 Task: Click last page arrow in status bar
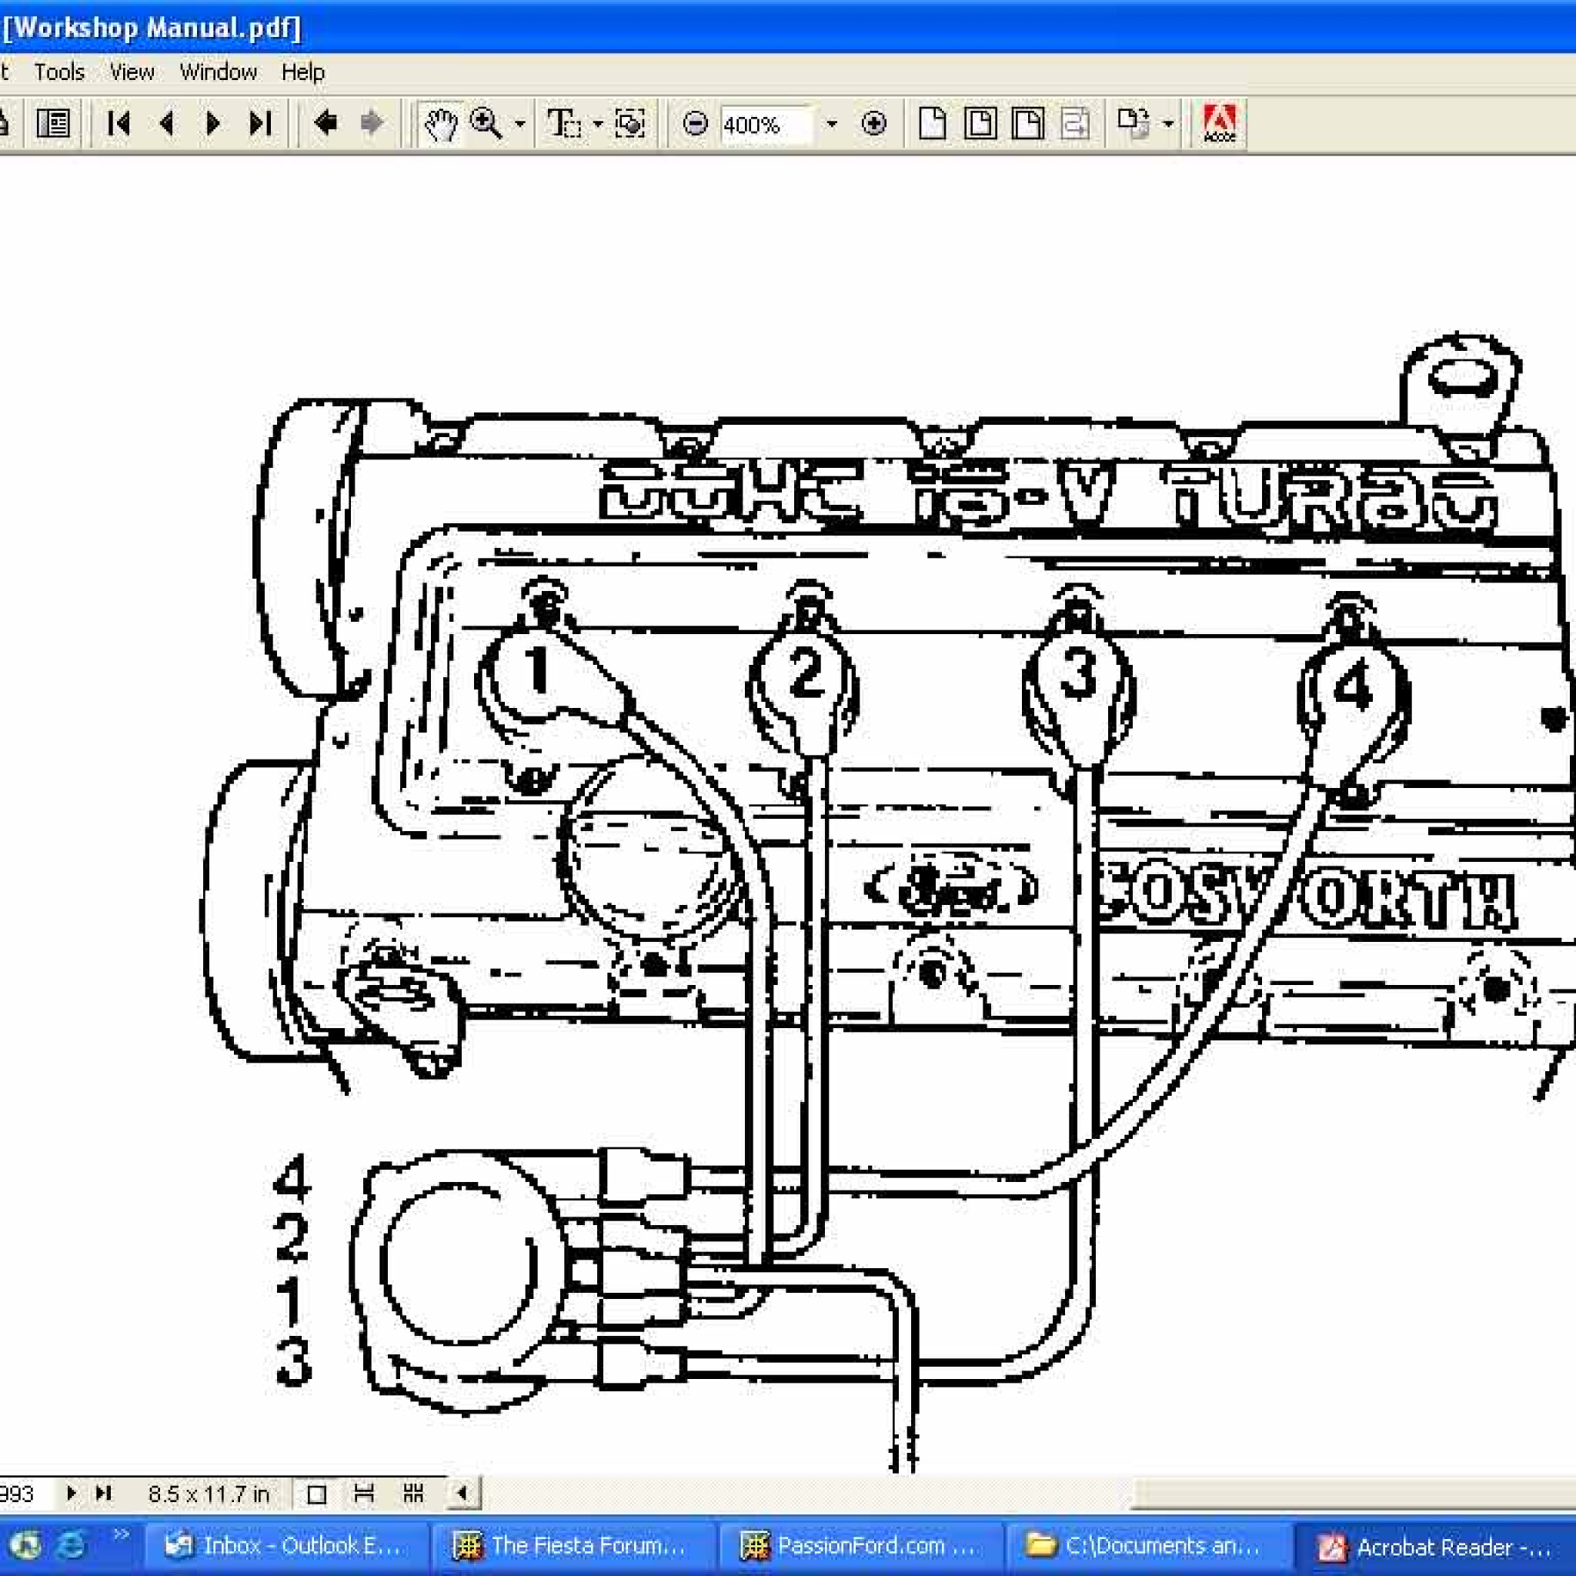(103, 1493)
